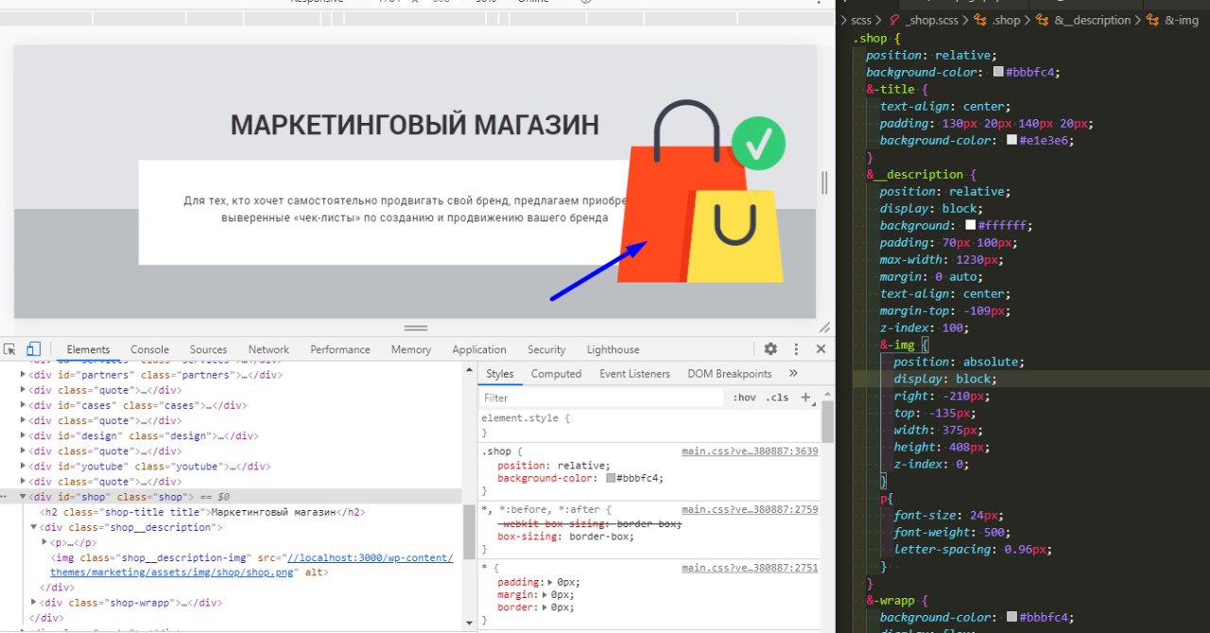Image resolution: width=1210 pixels, height=633 pixels.
Task: Switch to the Elements tab
Action: [x=88, y=350]
